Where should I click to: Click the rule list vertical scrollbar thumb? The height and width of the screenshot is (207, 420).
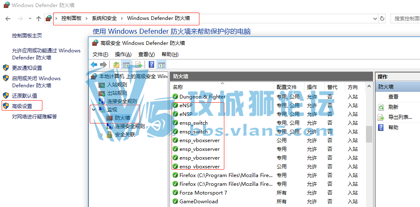[x=369, y=134]
